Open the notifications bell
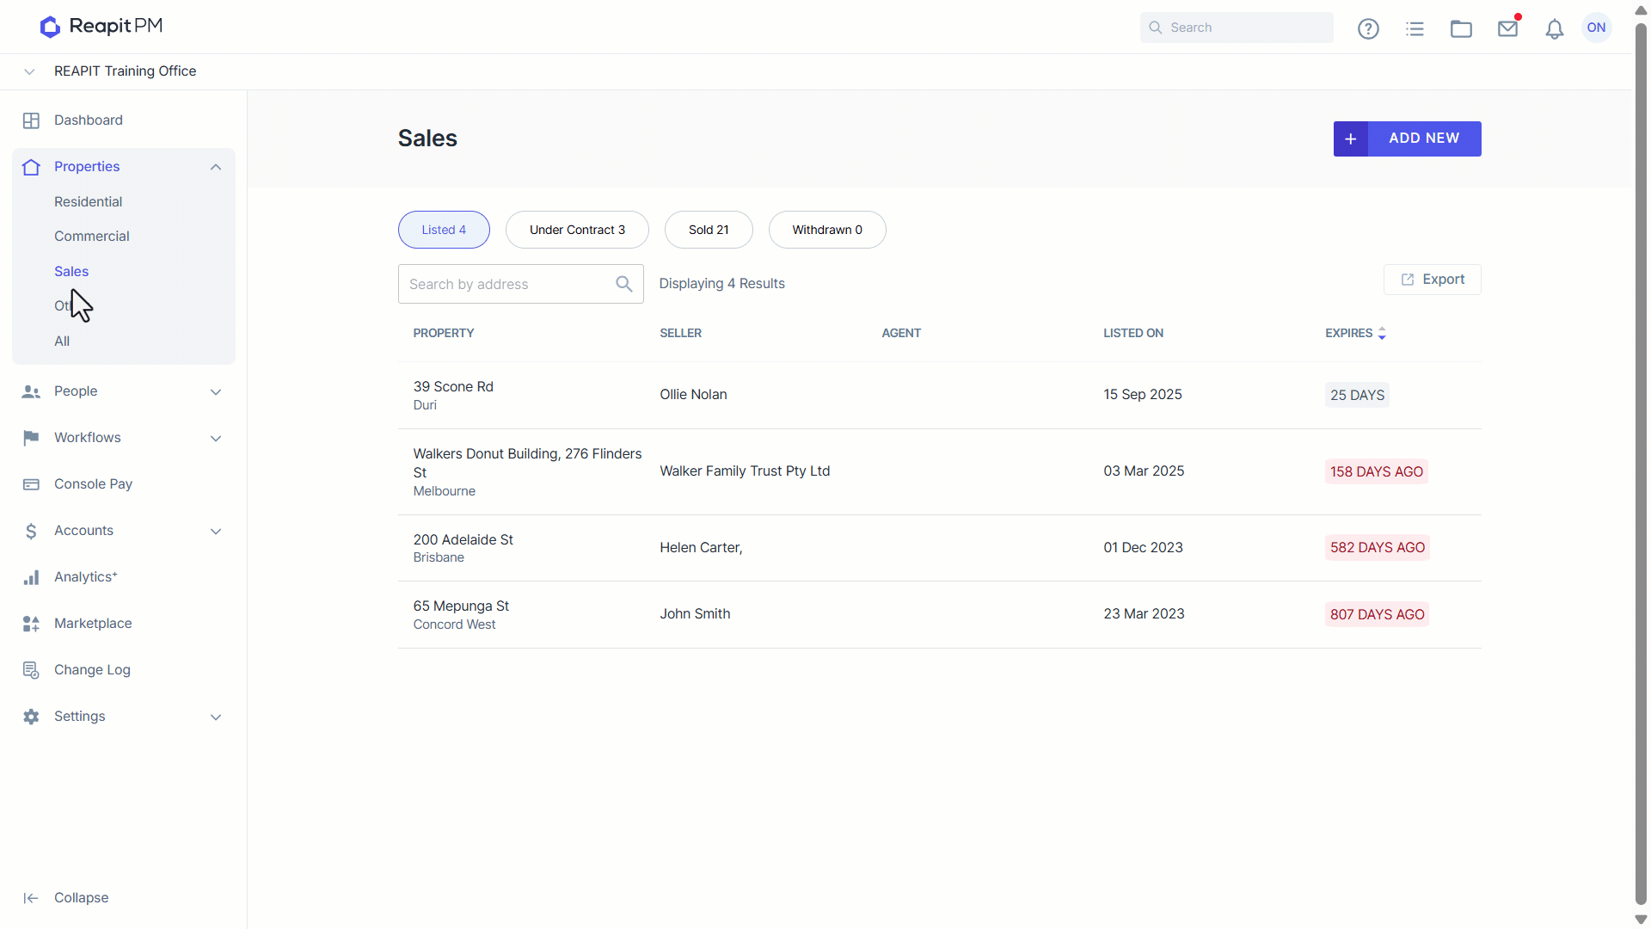This screenshot has height=929, width=1651. (1554, 28)
